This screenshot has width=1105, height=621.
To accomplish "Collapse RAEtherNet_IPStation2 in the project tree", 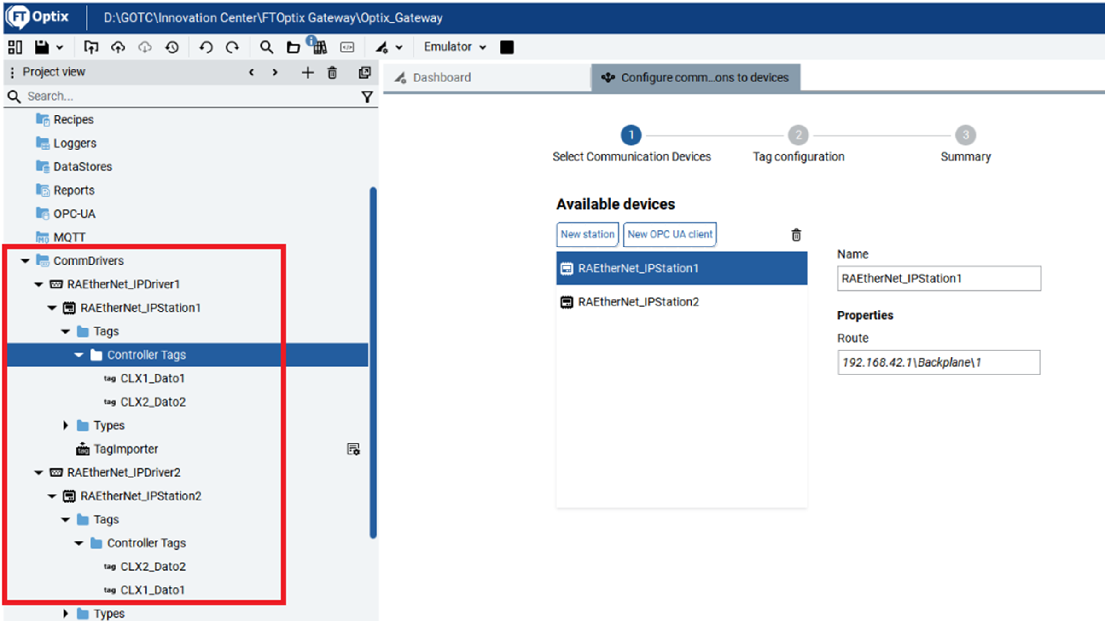I will 52,496.
